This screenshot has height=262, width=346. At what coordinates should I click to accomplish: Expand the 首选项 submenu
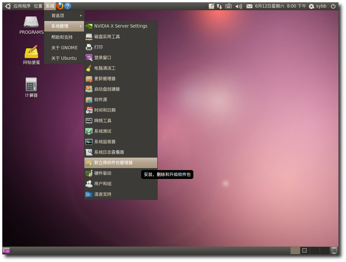[64, 16]
